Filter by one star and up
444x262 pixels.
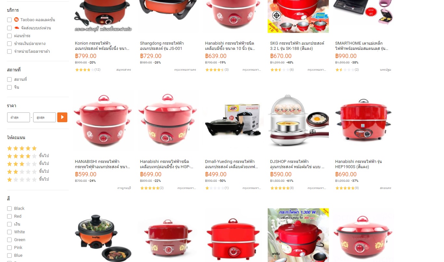(28, 180)
